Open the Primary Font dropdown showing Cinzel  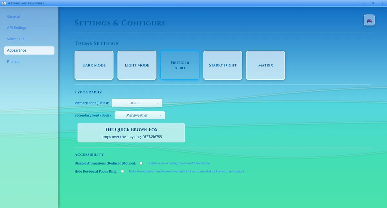[137, 103]
